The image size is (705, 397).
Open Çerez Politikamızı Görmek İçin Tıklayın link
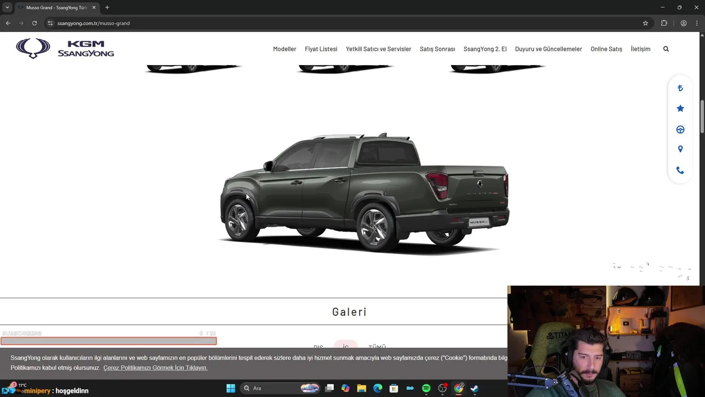tap(155, 368)
